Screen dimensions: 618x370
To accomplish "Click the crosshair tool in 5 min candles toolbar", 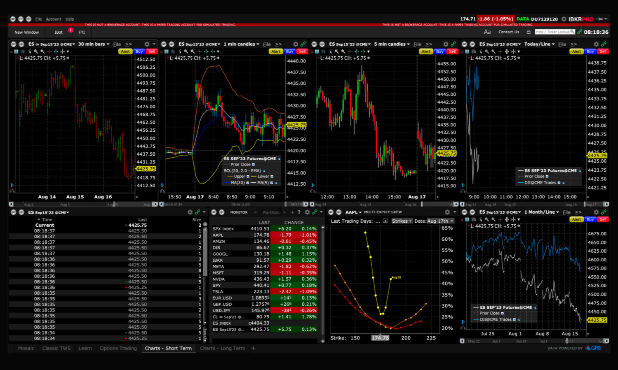I will pyautogui.click(x=350, y=51).
